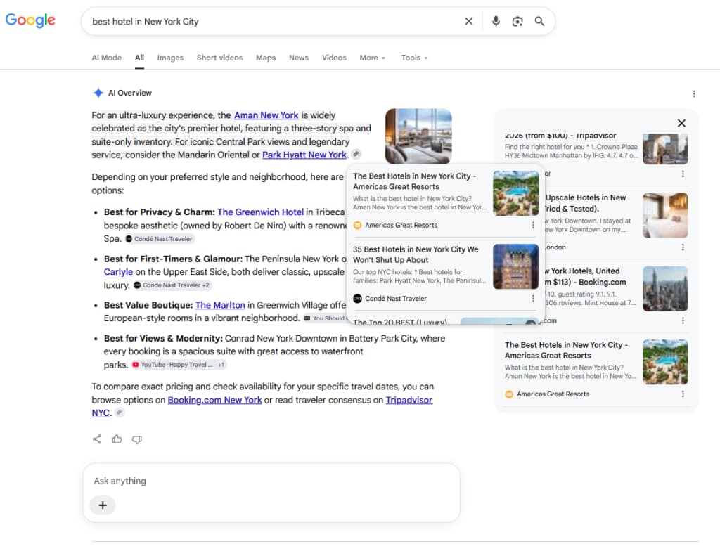This screenshot has height=551, width=720.
Task: Click Condé Nast Traveler source chip after Spa
Action: click(x=160, y=239)
